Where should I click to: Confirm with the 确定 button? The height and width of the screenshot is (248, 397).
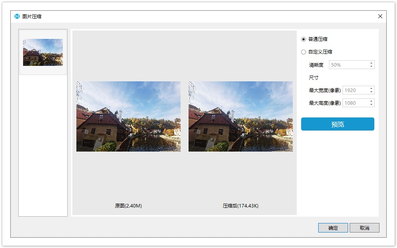point(333,228)
